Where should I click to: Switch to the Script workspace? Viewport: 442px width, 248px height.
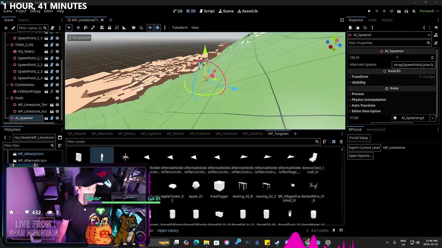pos(206,11)
